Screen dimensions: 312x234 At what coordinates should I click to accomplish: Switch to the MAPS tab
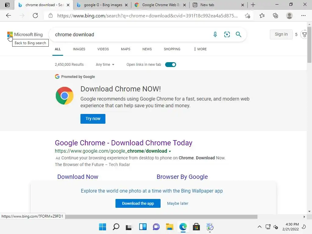pyautogui.click(x=126, y=49)
